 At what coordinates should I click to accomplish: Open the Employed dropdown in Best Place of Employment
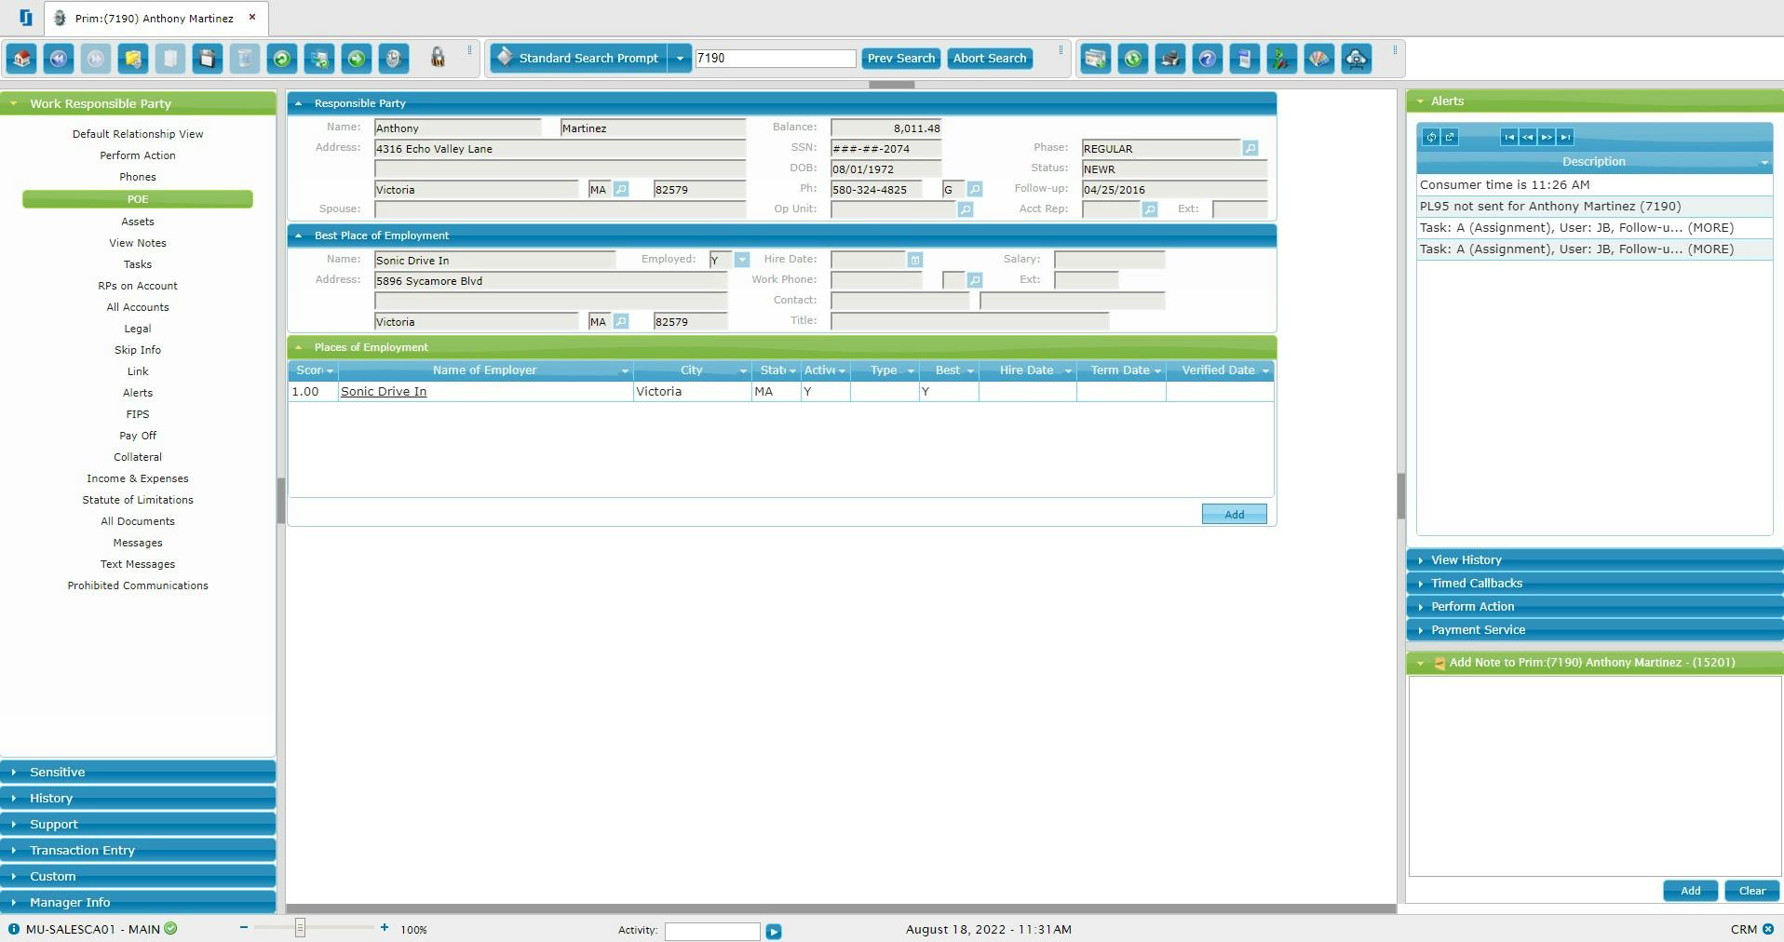click(x=742, y=260)
